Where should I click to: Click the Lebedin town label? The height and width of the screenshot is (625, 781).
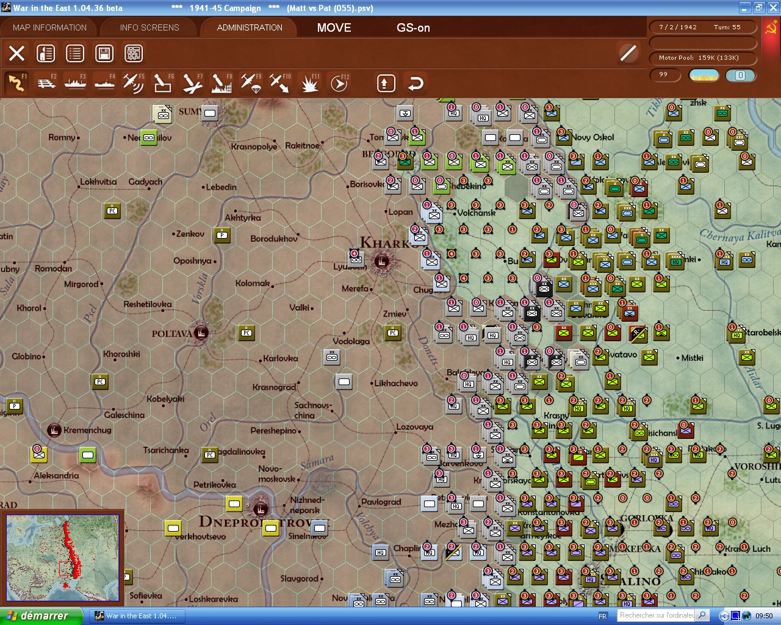pos(221,187)
